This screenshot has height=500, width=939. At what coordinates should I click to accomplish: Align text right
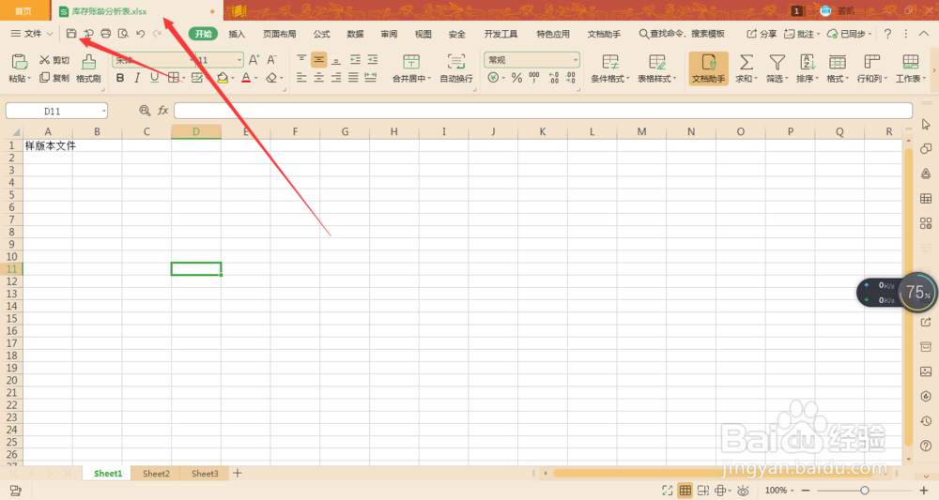click(x=336, y=78)
